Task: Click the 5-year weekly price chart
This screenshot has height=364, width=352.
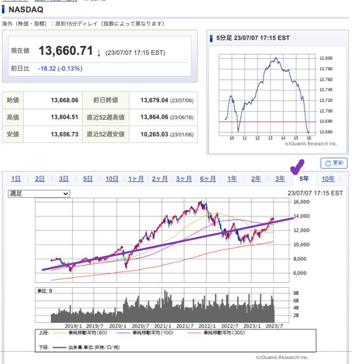Action: tap(162, 240)
